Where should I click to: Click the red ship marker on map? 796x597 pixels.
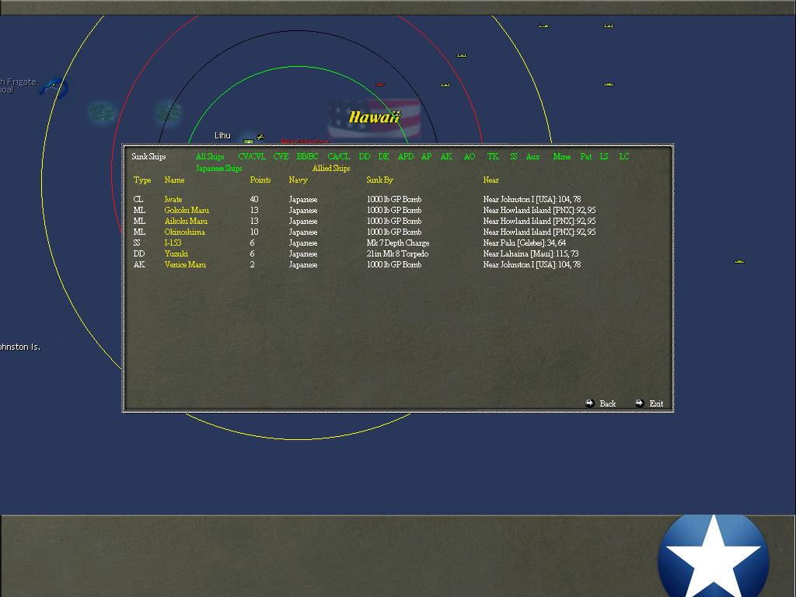[x=379, y=84]
